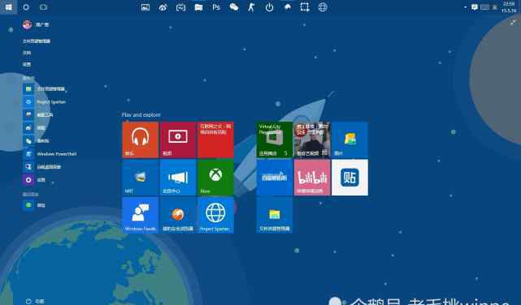
Task: Open the Store tile with the Virtual City promo
Action: (x=275, y=140)
